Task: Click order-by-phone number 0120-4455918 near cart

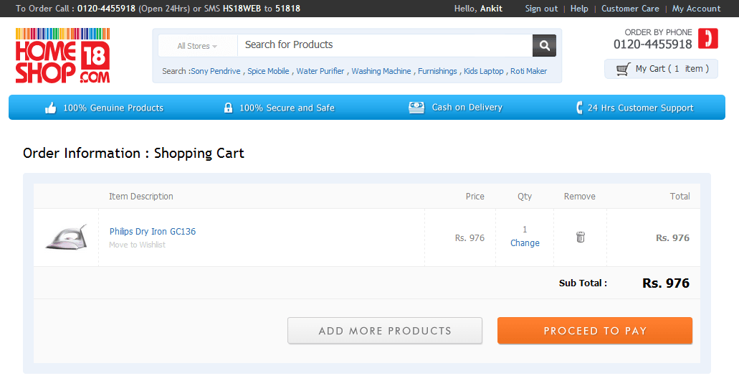Action: [x=653, y=44]
